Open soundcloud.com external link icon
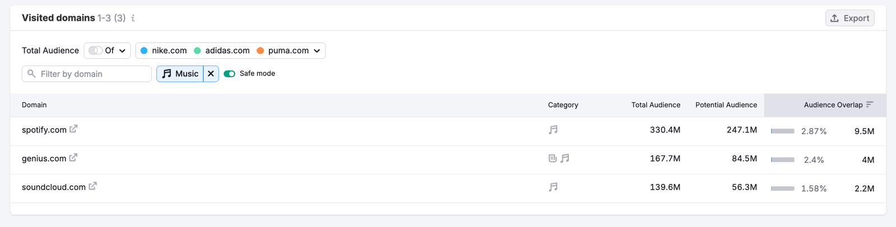Screen dimensions: 896x227 [92, 186]
